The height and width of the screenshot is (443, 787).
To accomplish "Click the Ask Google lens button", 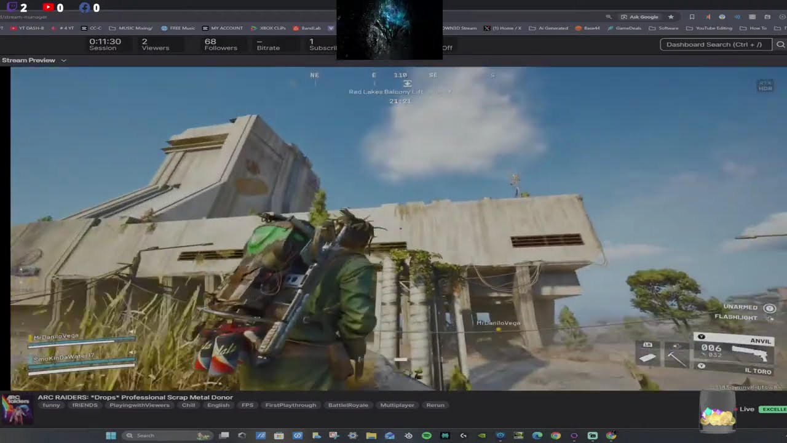I will 639,17.
